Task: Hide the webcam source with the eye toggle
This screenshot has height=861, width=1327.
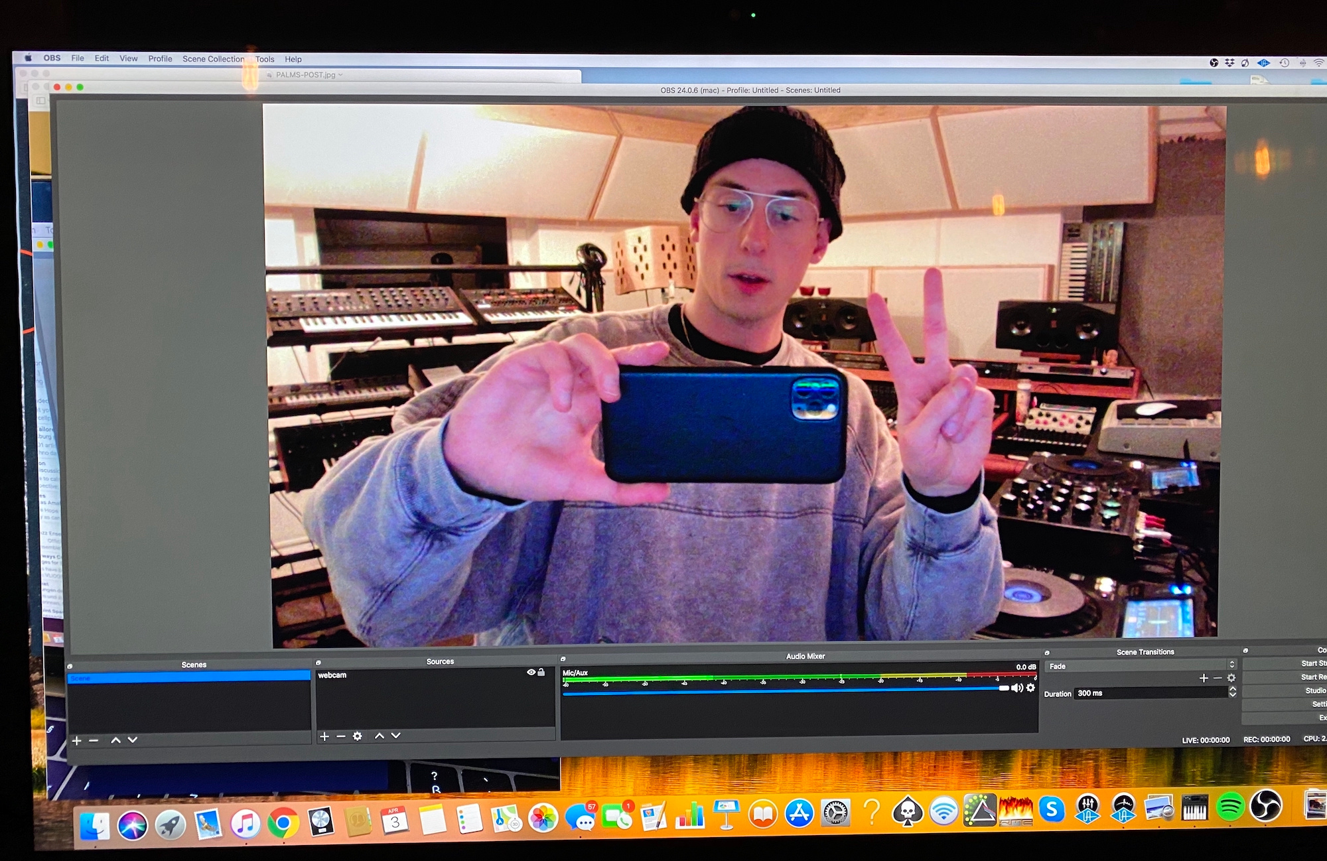Action: (x=531, y=672)
